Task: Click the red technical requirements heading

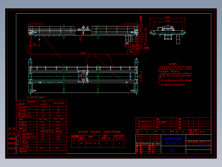Action: point(173,64)
